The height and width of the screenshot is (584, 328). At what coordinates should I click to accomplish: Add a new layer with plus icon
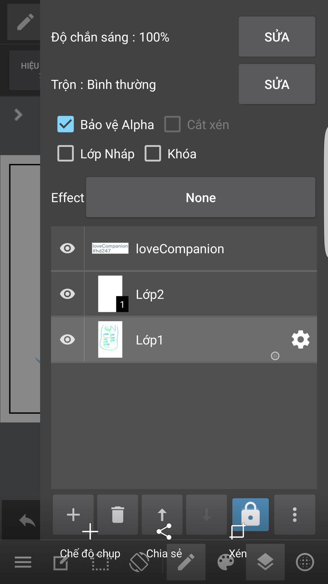point(73,514)
